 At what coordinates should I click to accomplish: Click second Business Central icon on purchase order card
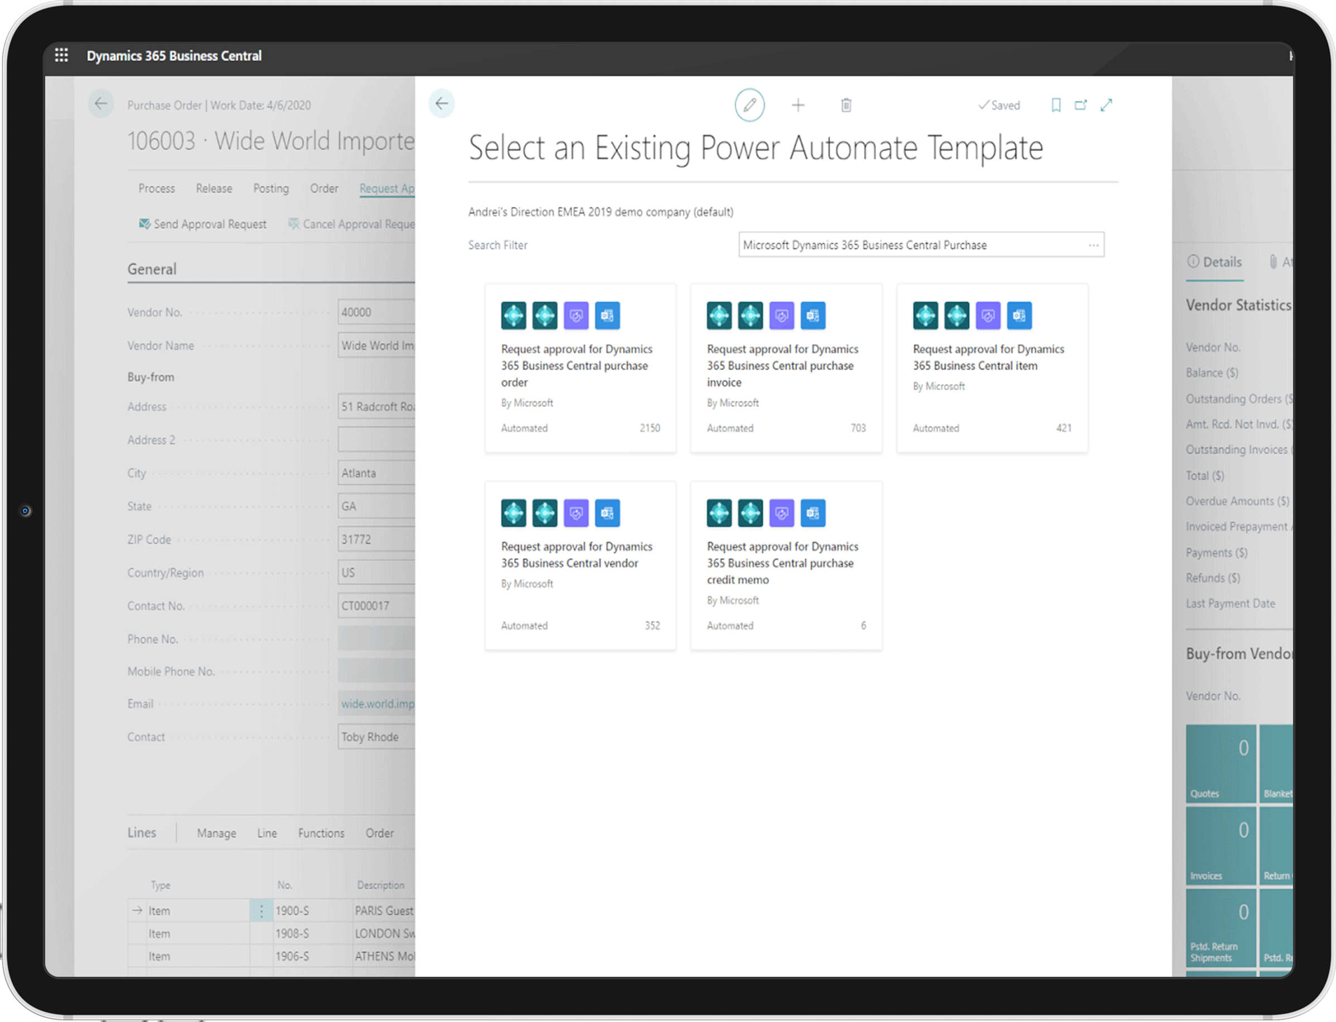point(545,316)
